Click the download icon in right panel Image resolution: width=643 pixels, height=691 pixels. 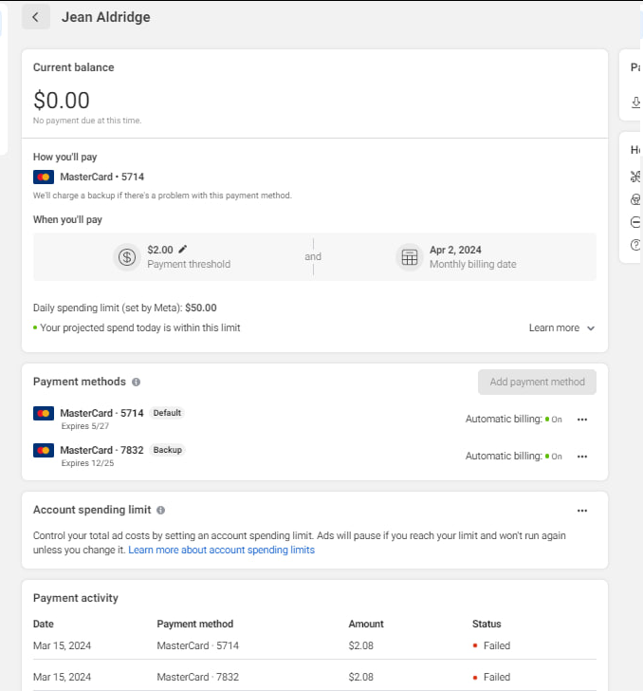point(635,103)
